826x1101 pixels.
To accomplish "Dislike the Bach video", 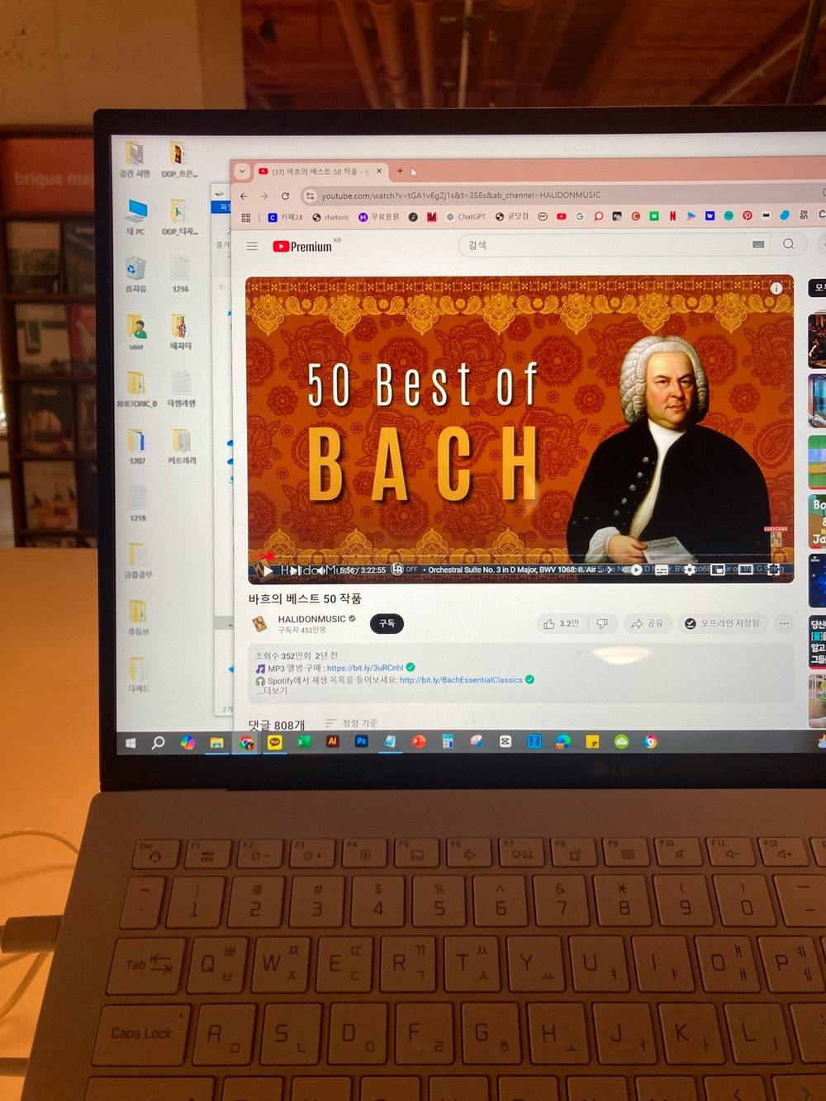I will tap(602, 624).
